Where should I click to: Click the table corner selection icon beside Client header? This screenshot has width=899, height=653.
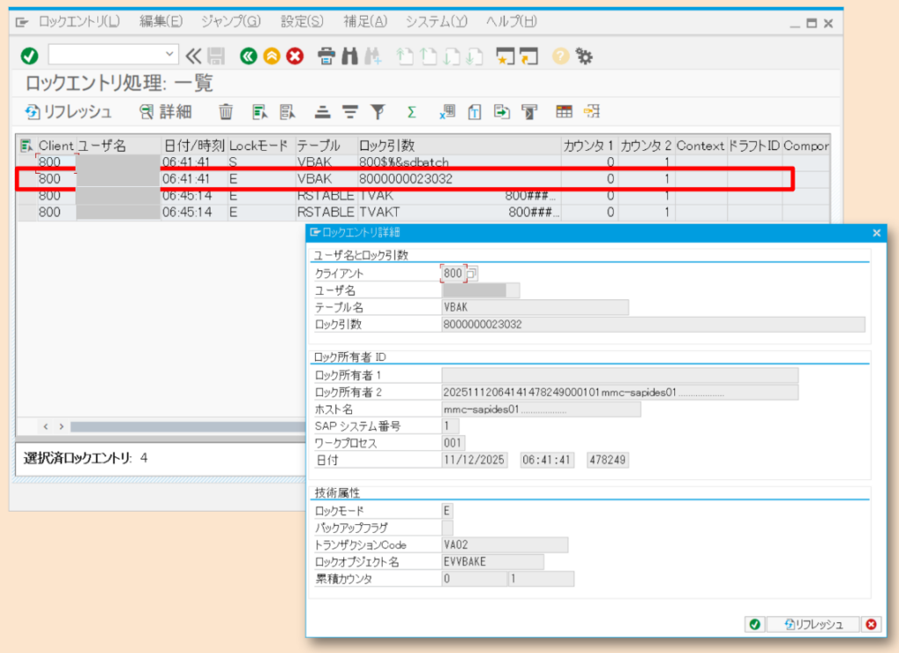coord(25,146)
